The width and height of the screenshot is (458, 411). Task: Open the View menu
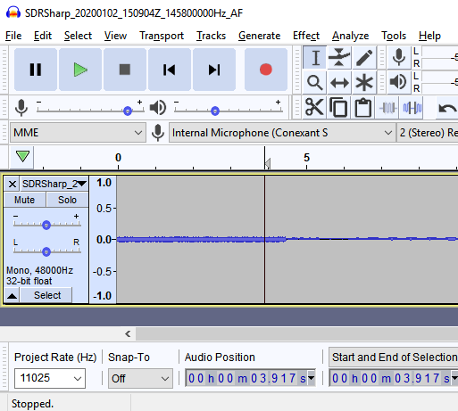pos(115,36)
